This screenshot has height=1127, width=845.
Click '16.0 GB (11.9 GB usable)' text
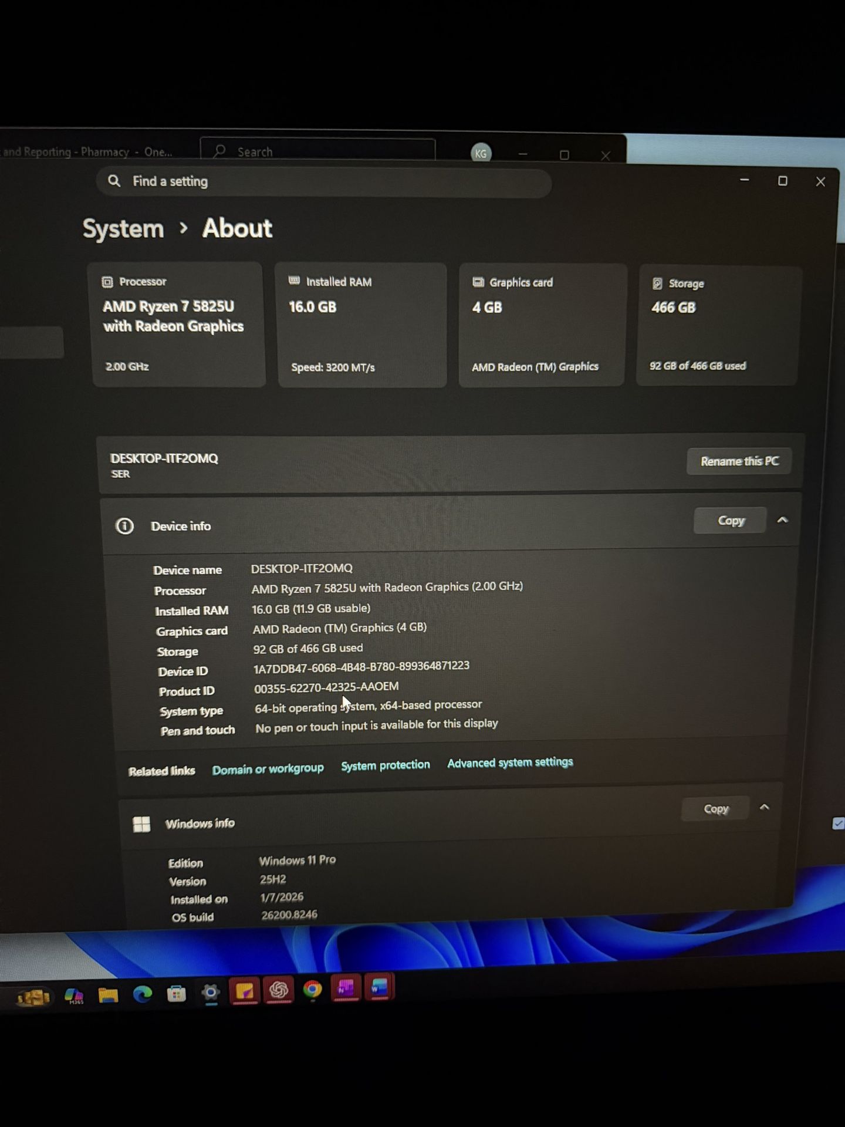[311, 609]
